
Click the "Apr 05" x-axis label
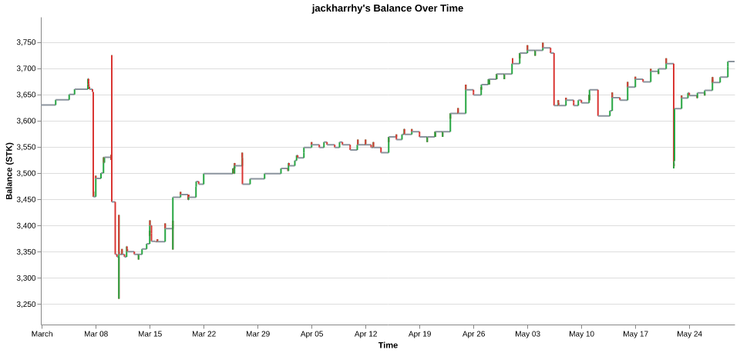(x=311, y=335)
